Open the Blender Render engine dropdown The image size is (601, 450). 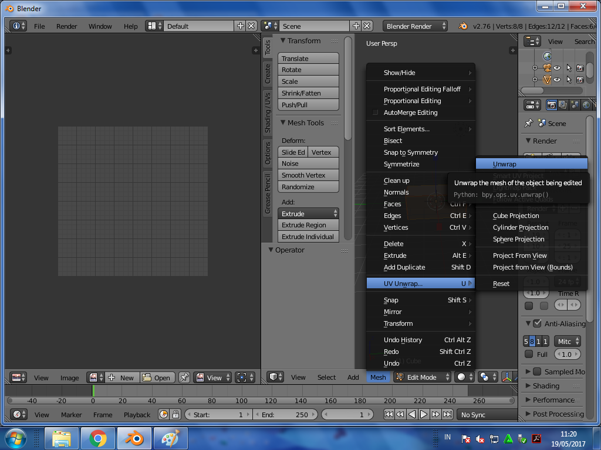[x=415, y=26]
